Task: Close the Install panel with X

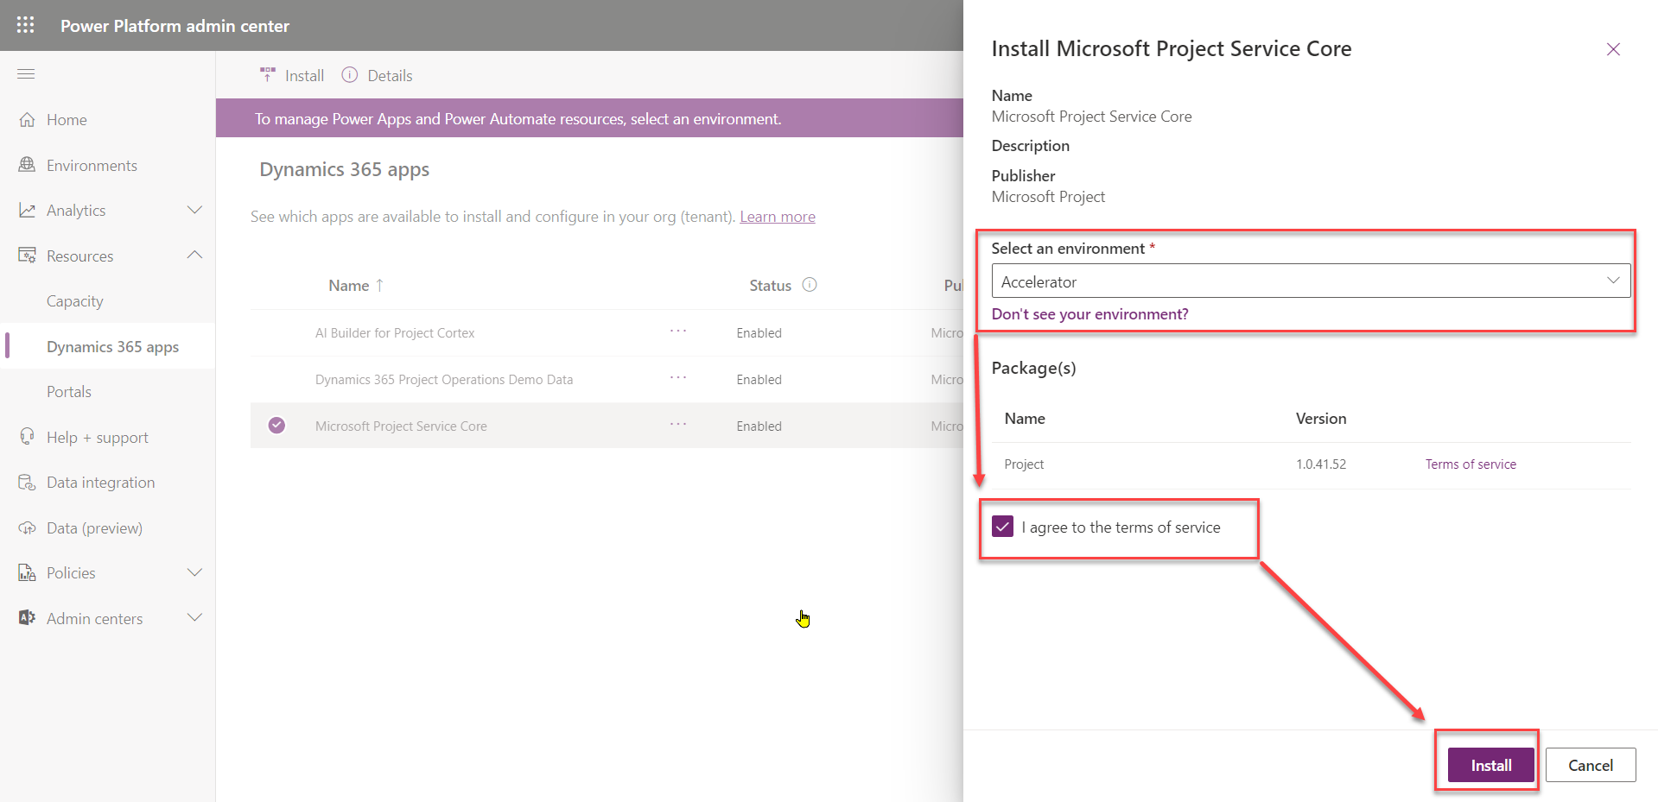Action: pos(1613,49)
